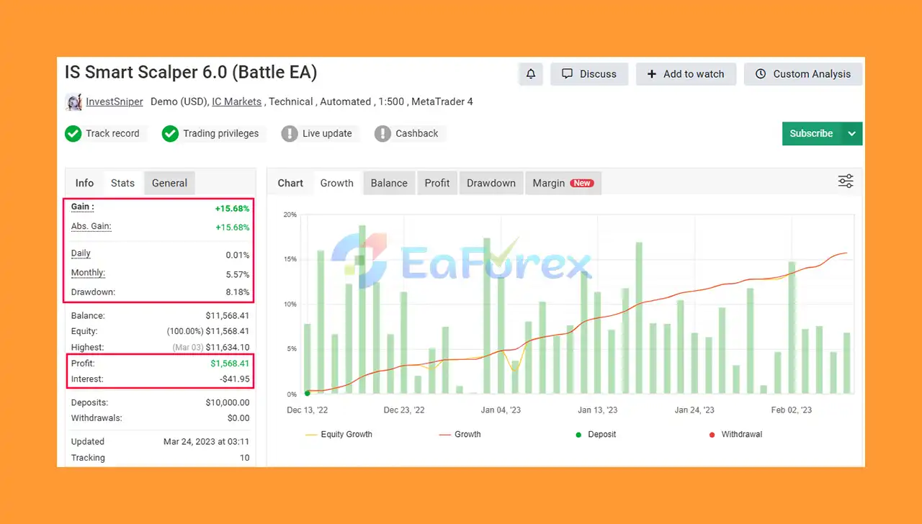Click the Updated Mar 24, 2023 timestamp

click(207, 442)
